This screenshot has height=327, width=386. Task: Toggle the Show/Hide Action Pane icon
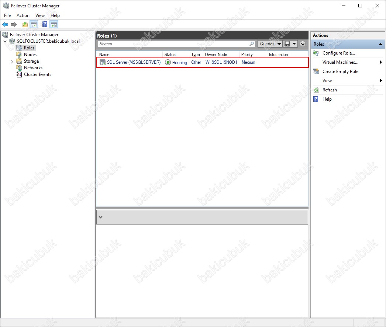[54, 24]
